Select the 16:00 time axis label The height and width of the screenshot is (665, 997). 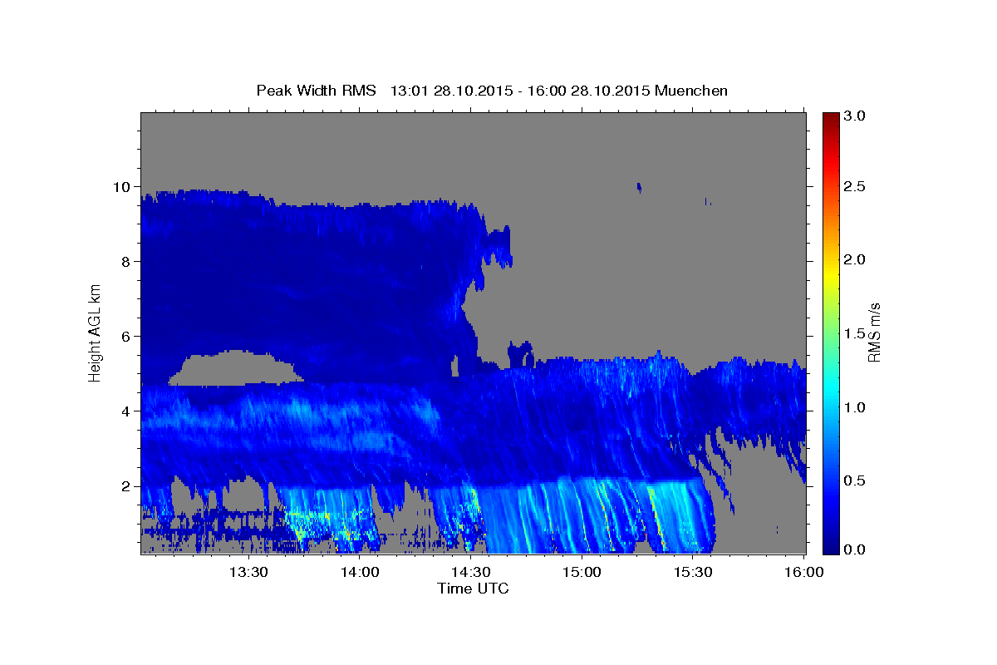point(804,572)
